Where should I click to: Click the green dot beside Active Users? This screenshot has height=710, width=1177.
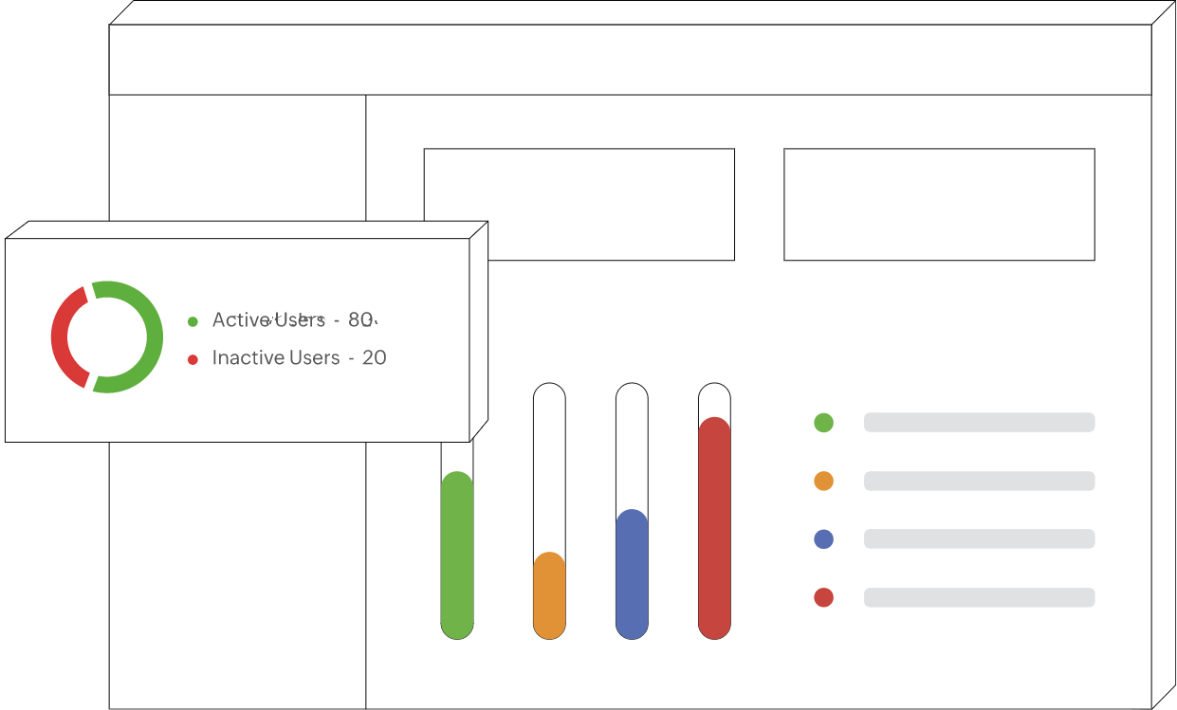pos(193,321)
